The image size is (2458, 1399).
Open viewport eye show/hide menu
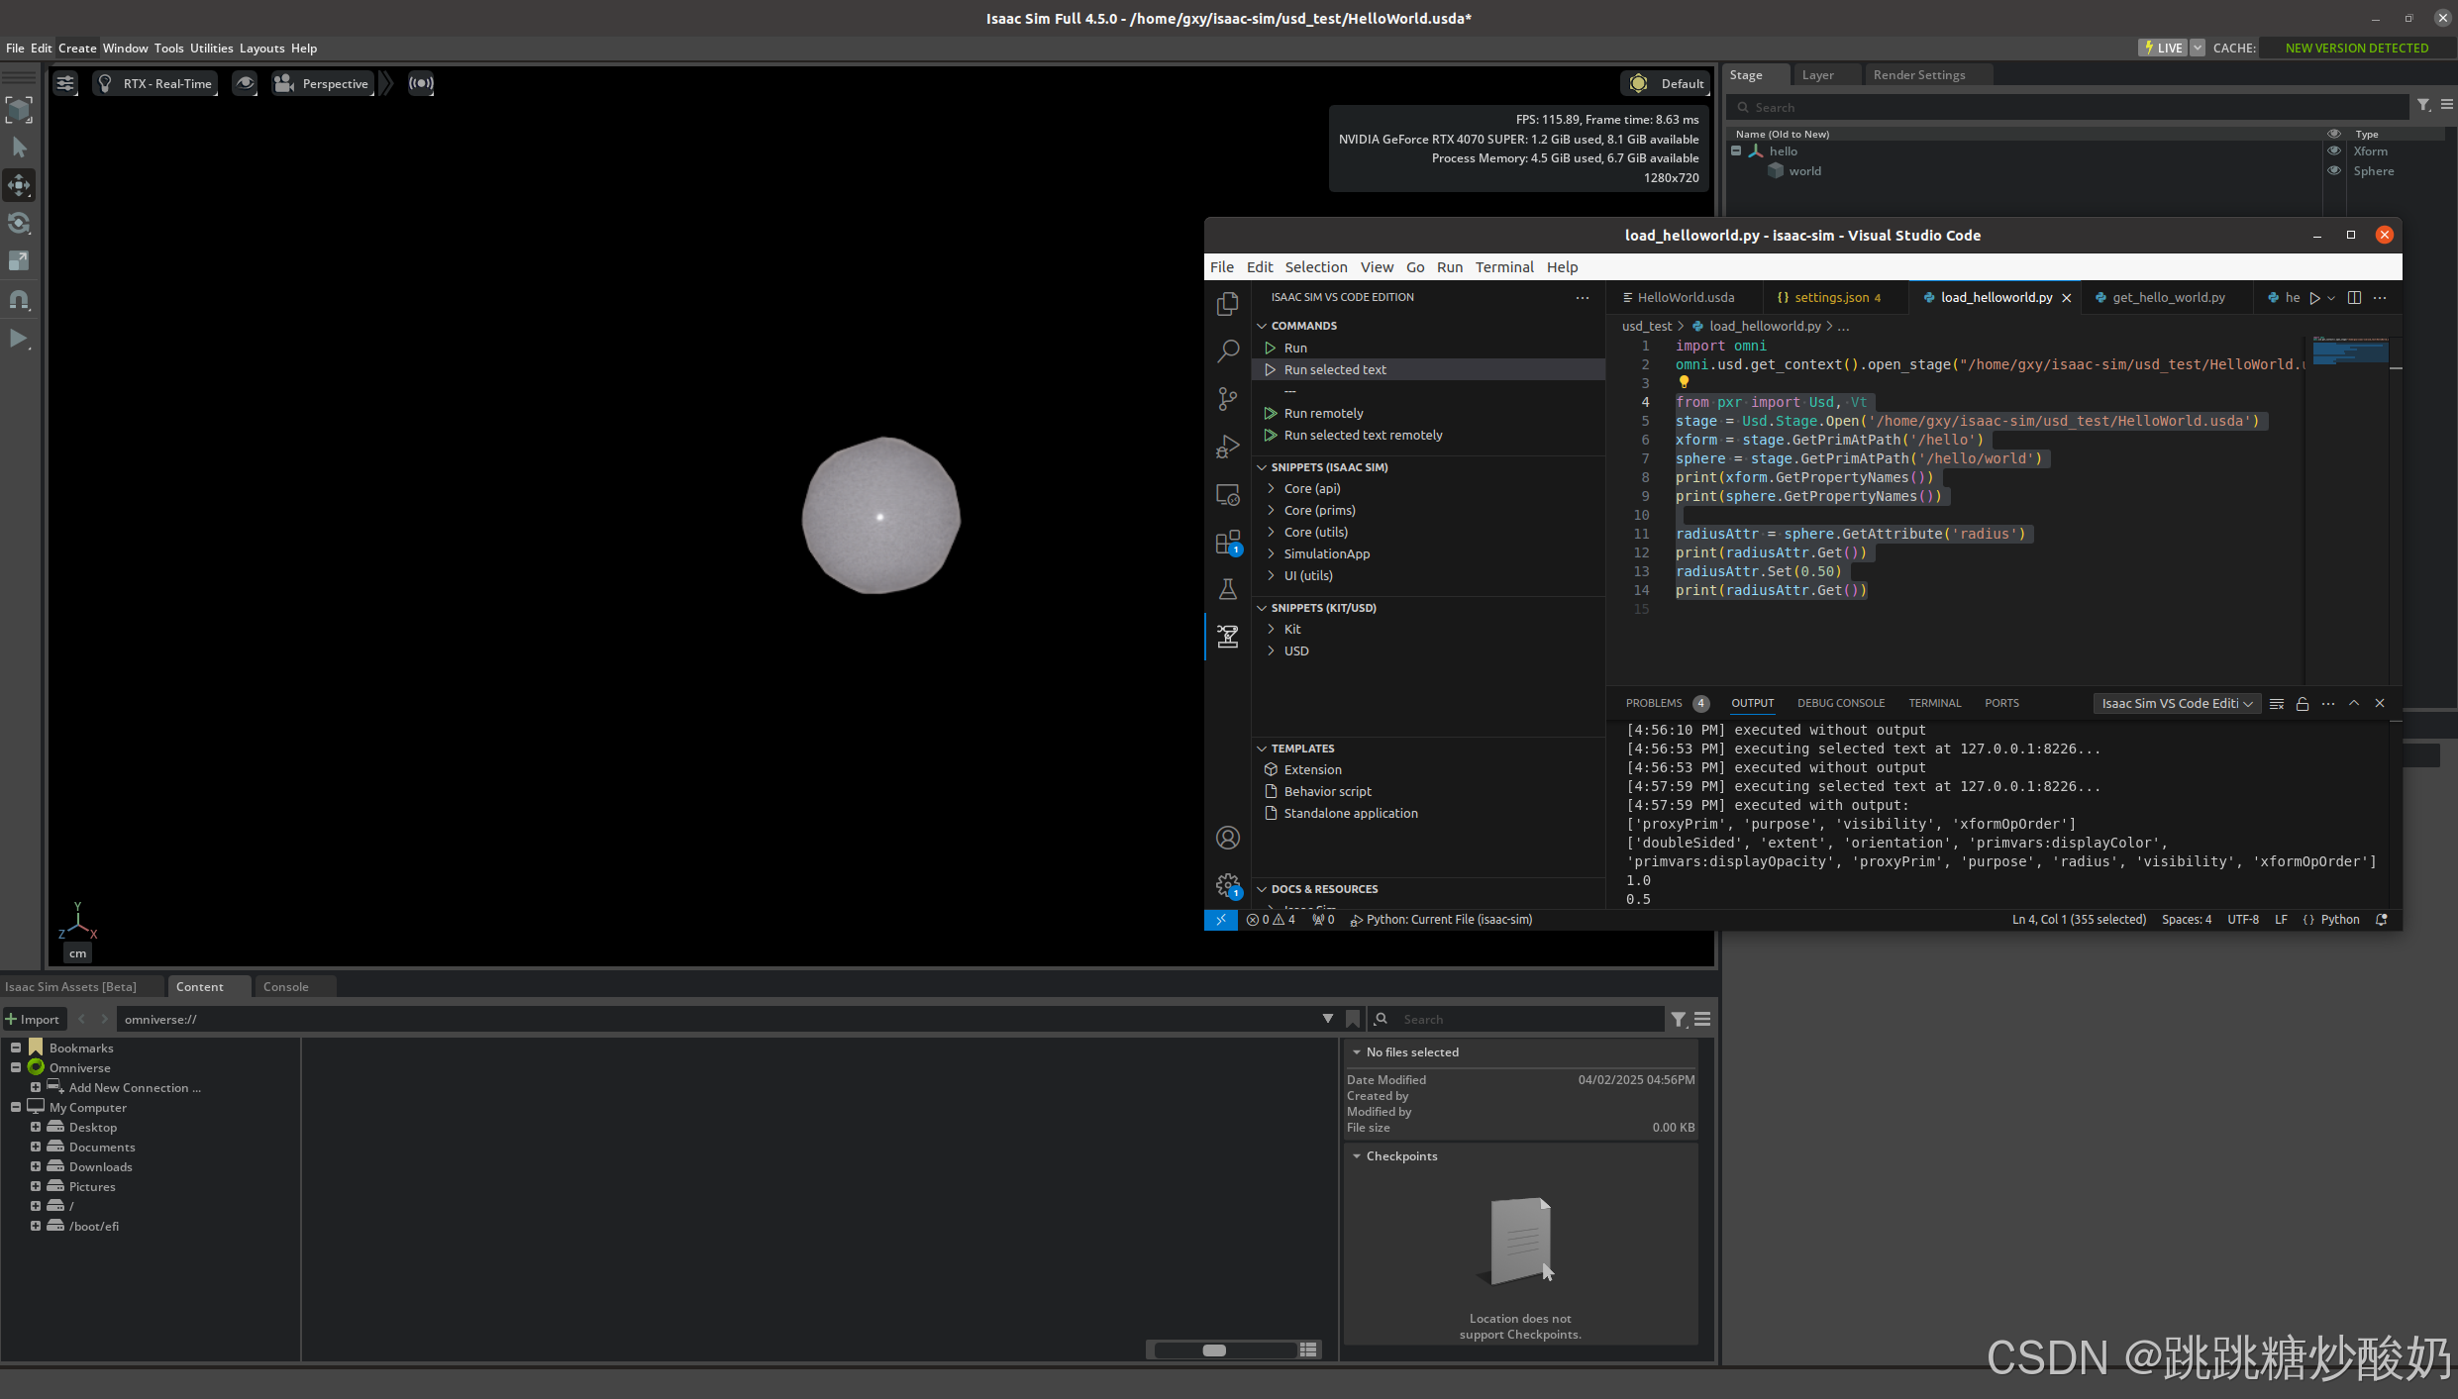(x=245, y=83)
